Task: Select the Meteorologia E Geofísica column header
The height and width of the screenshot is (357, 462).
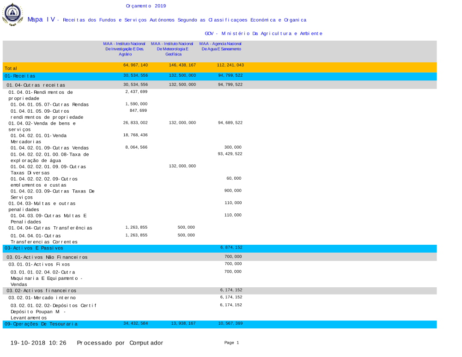Action: (173, 48)
